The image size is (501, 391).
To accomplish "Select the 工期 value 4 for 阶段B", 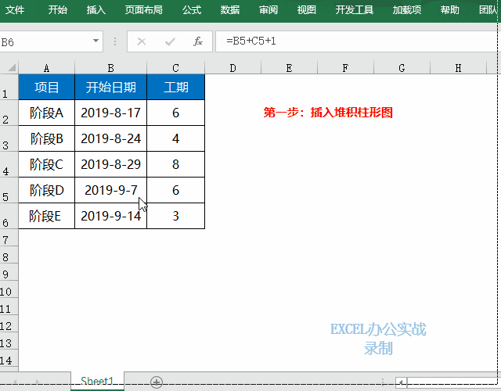I will click(x=175, y=138).
